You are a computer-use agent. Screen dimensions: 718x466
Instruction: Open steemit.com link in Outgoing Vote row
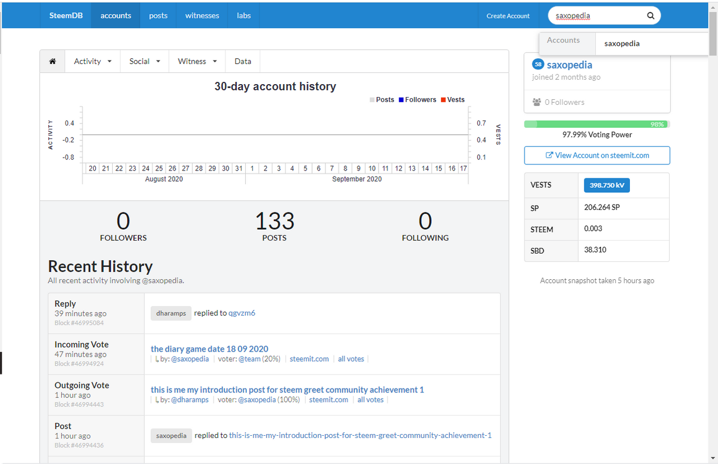[x=329, y=400]
